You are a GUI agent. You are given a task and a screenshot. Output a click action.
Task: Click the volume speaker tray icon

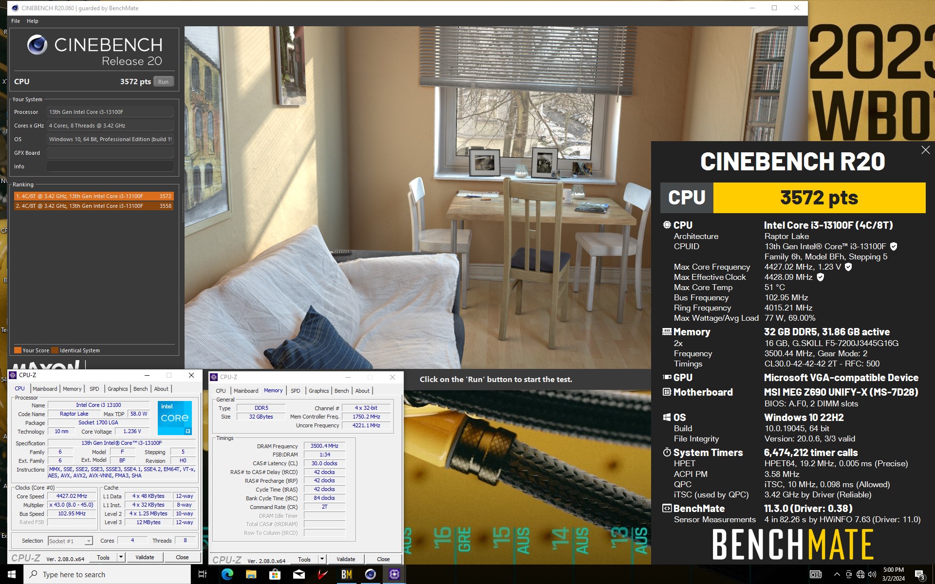[872, 574]
